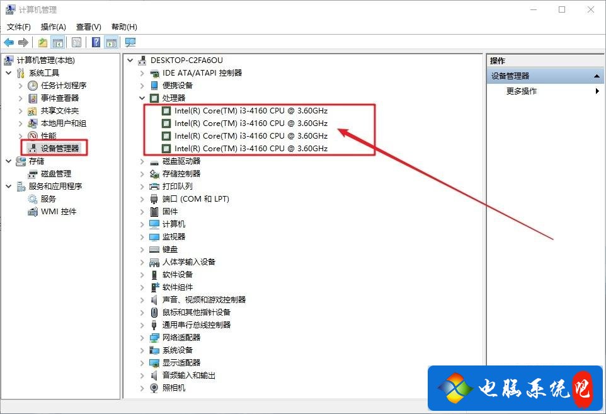Click the 共享文件夹 icon
Viewport: 606px width, 414px height.
click(33, 111)
